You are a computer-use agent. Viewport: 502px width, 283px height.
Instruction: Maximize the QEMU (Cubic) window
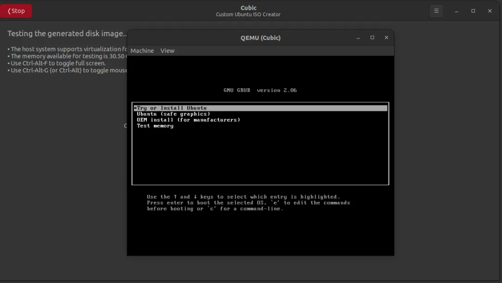point(372,38)
